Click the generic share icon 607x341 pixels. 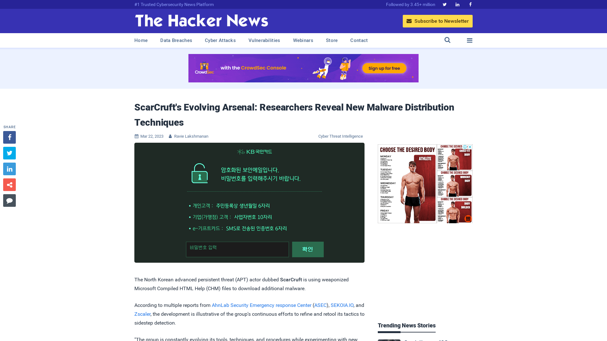(x=9, y=184)
